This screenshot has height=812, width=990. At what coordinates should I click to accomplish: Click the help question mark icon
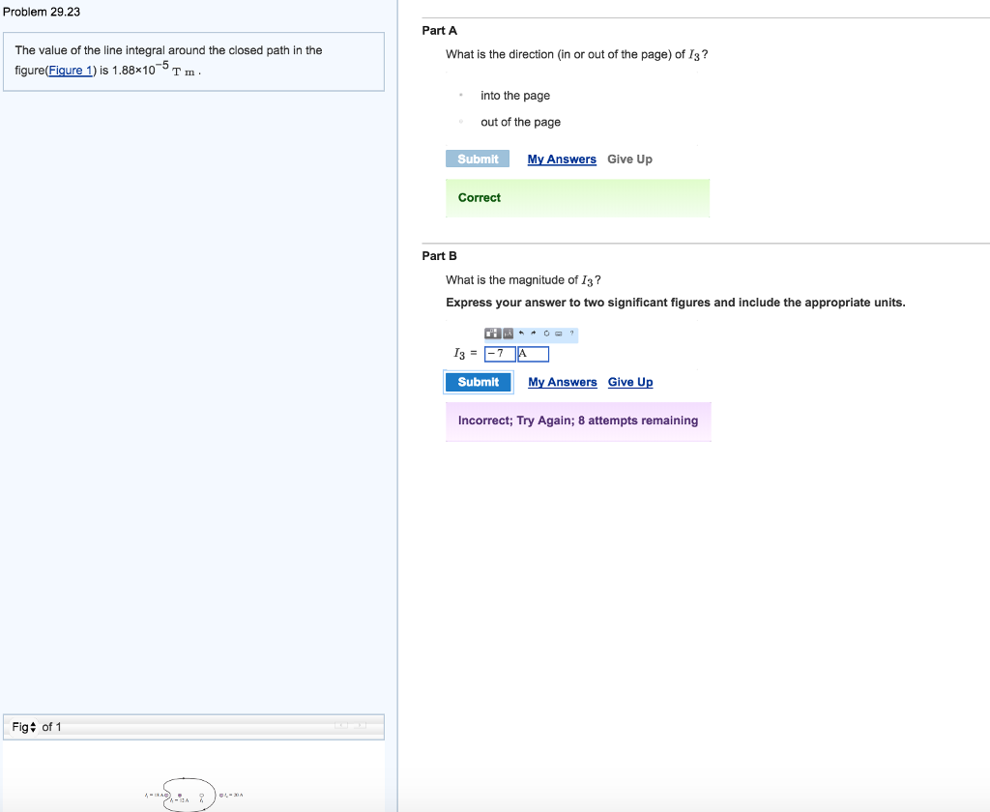tap(571, 334)
